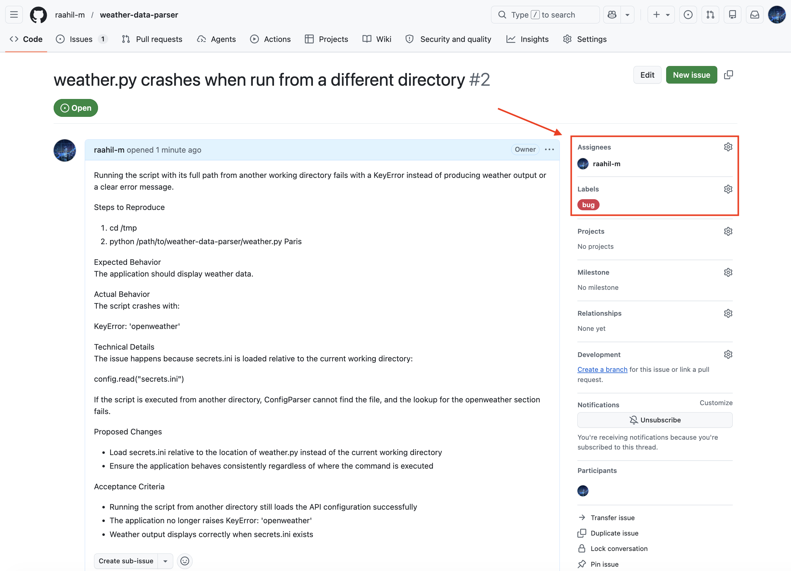Open the sidebar Projects gear settings
The height and width of the screenshot is (571, 791).
(x=728, y=231)
